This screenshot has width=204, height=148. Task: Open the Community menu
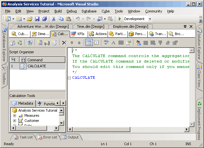point(154,11)
